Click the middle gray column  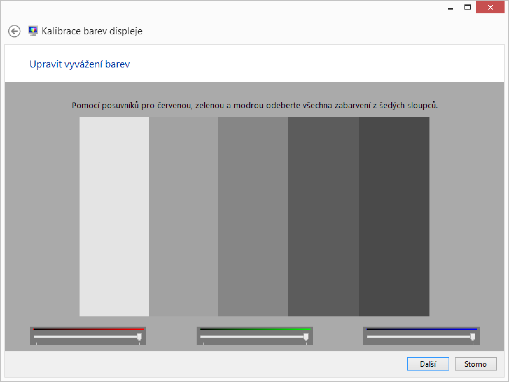point(253,217)
